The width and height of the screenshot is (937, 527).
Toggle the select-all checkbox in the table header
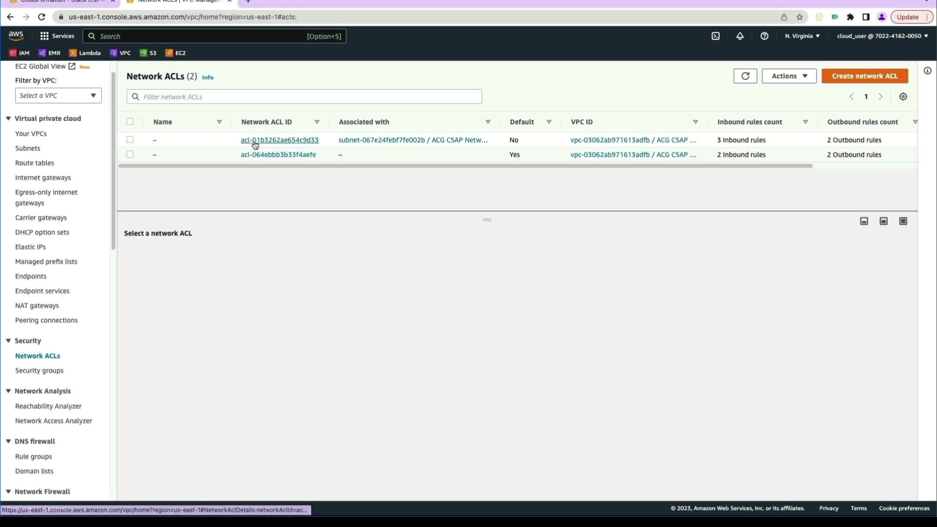tap(130, 122)
